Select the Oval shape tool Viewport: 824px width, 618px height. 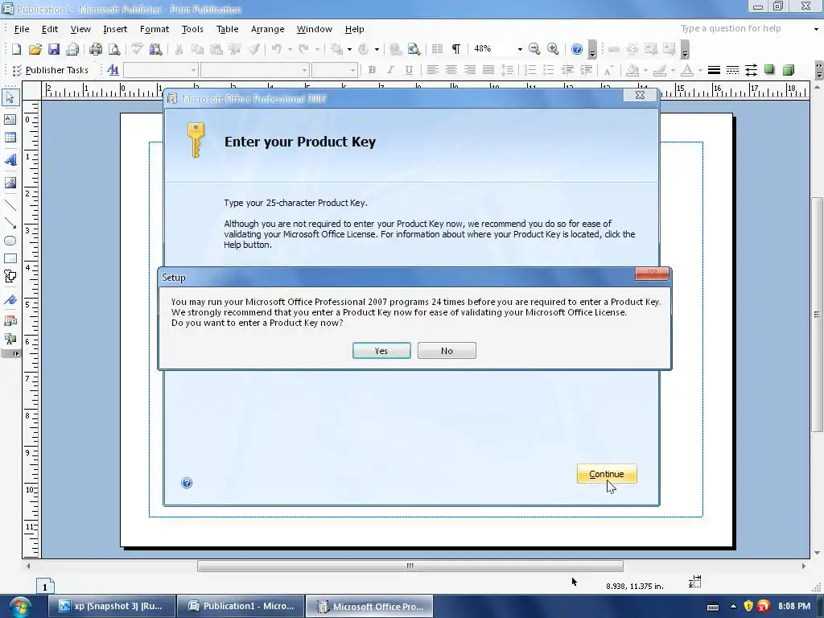click(10, 241)
